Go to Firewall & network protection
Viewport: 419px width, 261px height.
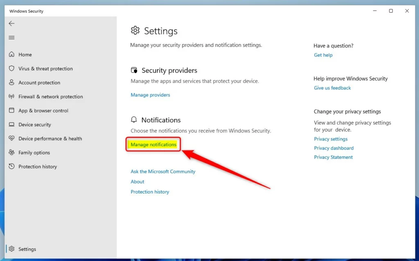tap(50, 97)
